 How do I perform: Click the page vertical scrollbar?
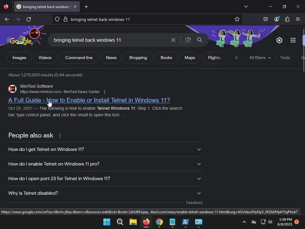tap(304, 51)
